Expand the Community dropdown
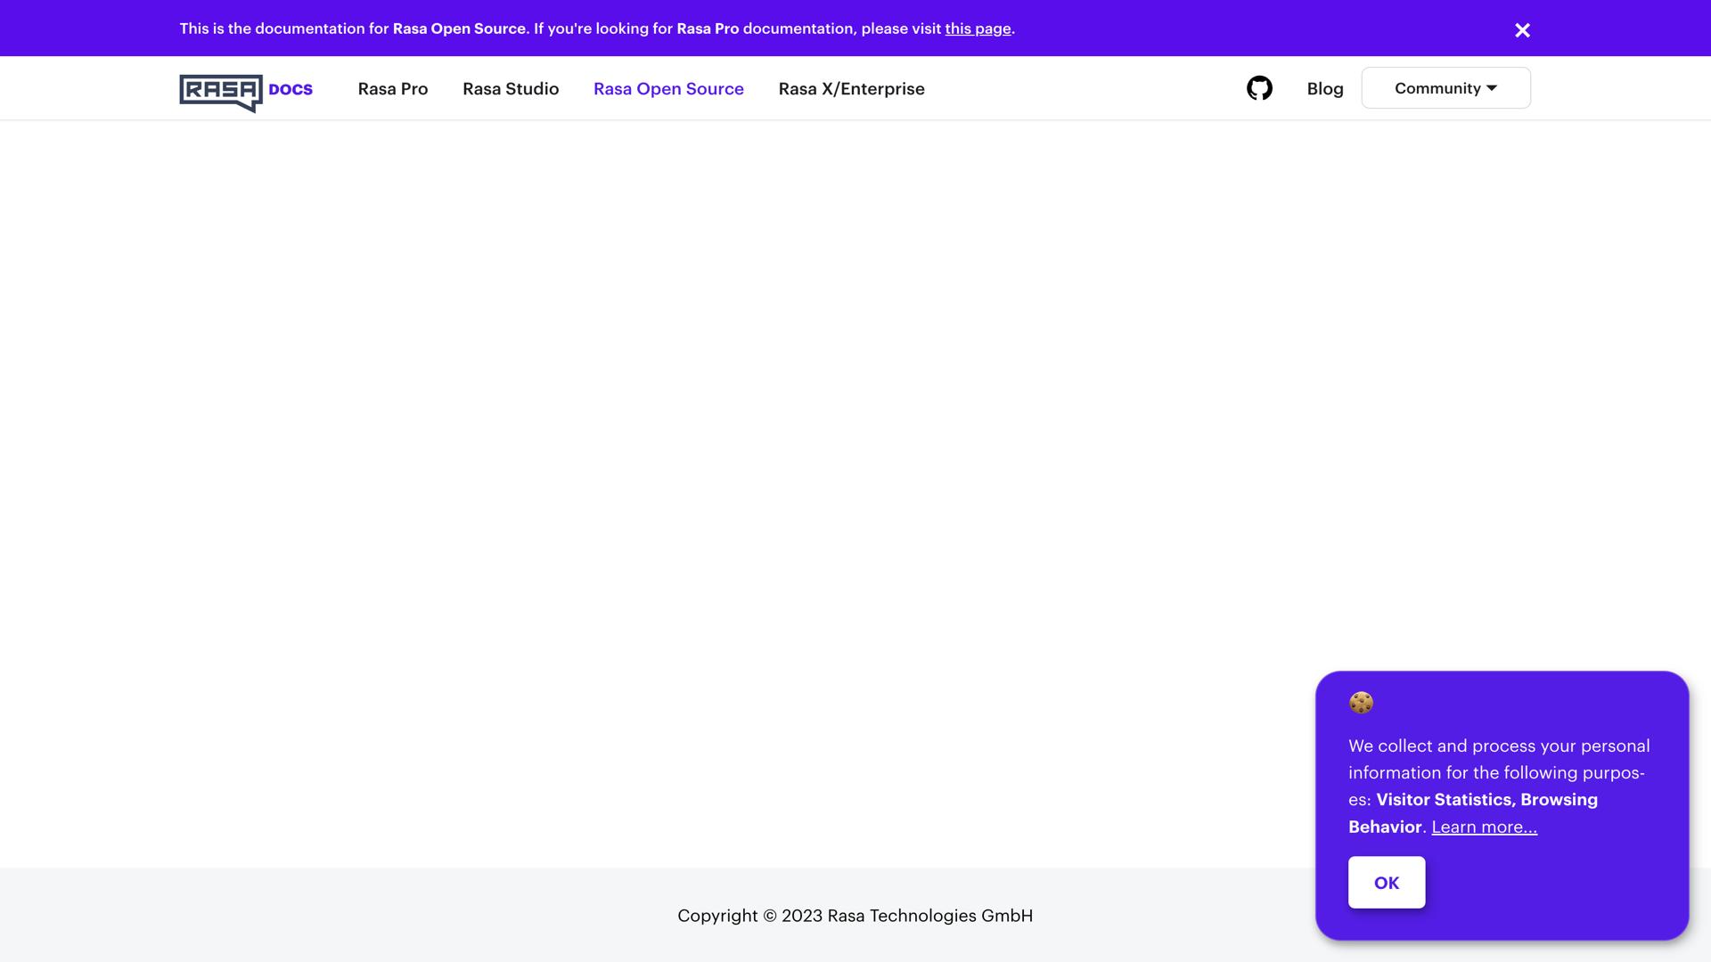1711x962 pixels. (x=1437, y=88)
